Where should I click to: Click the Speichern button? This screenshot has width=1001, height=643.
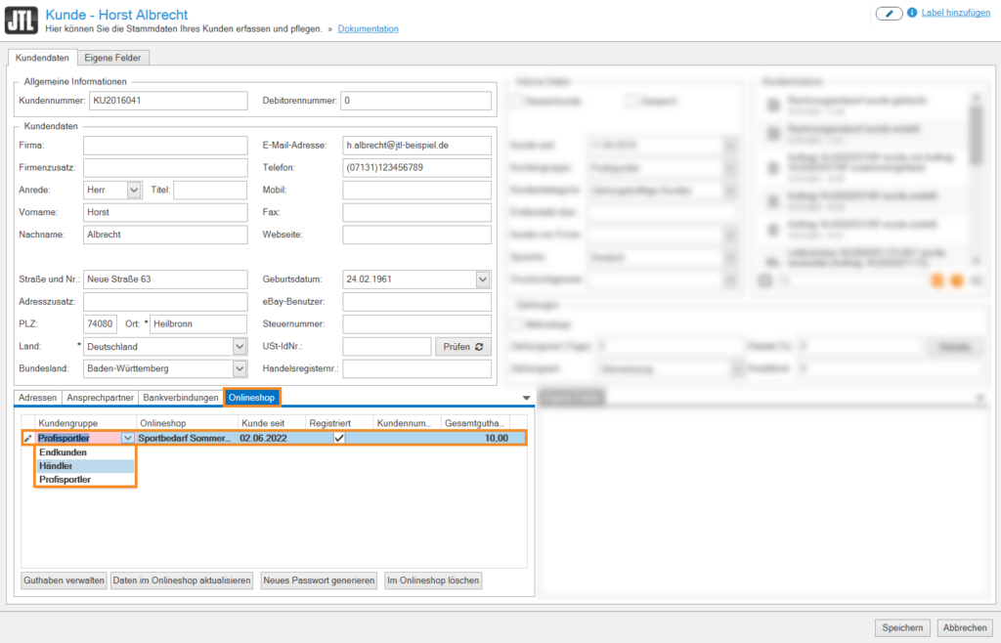pos(901,627)
